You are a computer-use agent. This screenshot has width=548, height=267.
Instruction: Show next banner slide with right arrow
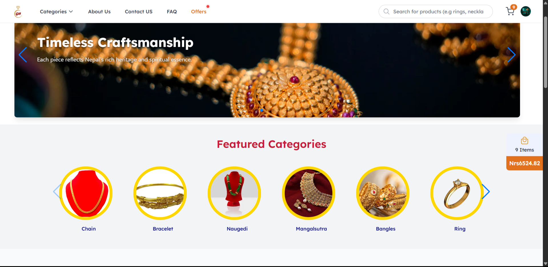pyautogui.click(x=511, y=55)
